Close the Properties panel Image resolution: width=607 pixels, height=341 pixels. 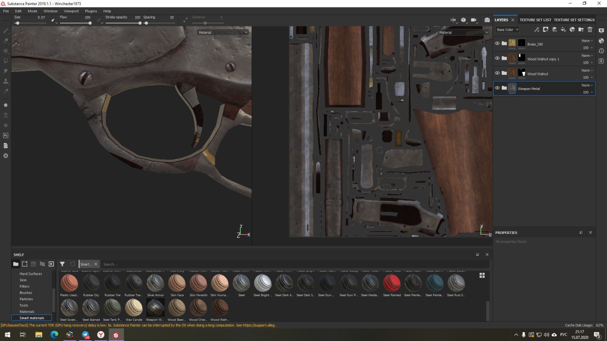tap(590, 233)
